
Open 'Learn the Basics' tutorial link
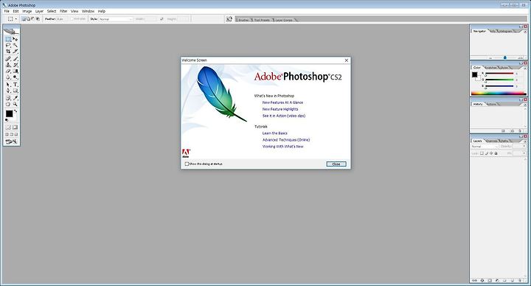click(274, 133)
